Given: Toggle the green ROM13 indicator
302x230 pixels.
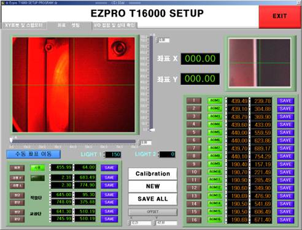Looking at the screenshot, I should click(215, 196).
